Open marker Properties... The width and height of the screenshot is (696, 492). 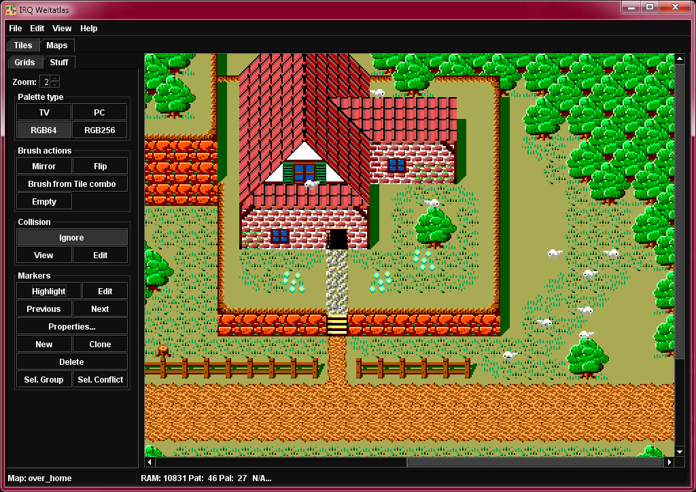pyautogui.click(x=72, y=326)
